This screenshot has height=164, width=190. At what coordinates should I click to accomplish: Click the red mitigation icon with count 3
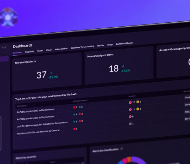click(80, 121)
